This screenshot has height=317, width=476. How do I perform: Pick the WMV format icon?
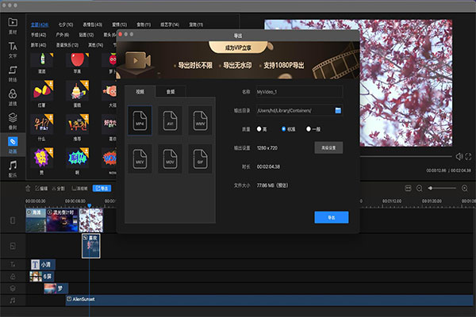coord(200,120)
